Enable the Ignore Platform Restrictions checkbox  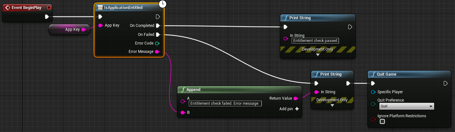tap(382, 121)
